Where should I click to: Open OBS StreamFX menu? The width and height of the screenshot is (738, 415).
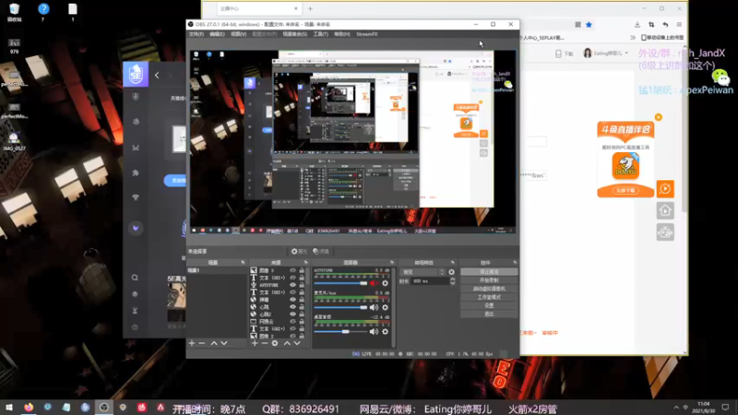point(366,34)
